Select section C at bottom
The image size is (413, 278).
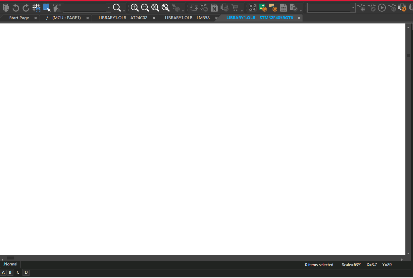[x=18, y=272]
